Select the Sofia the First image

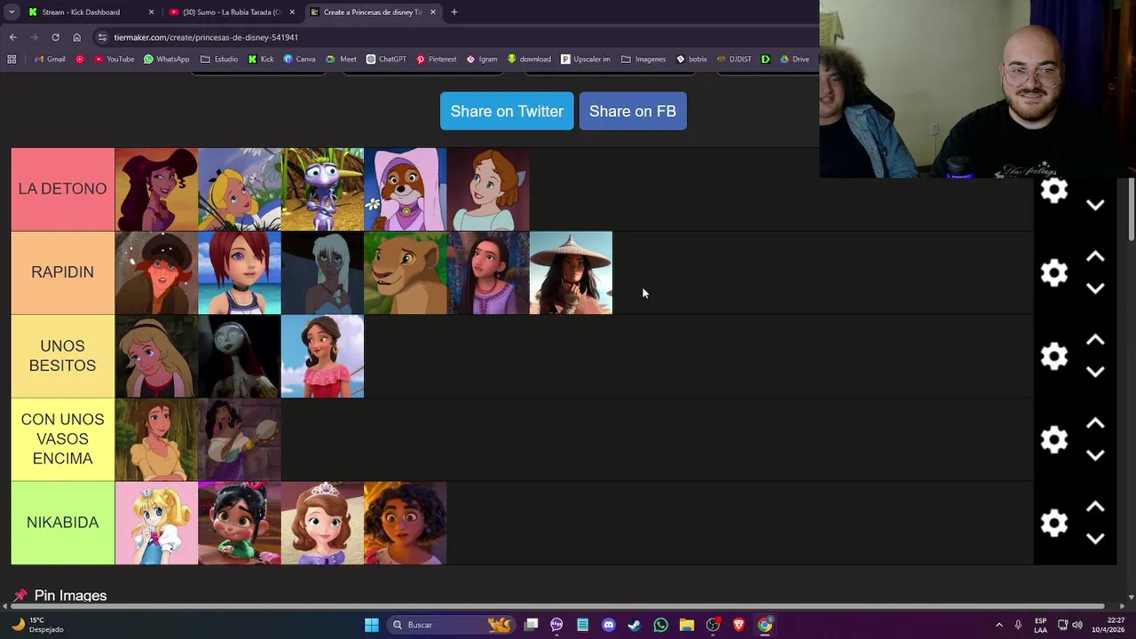point(322,523)
